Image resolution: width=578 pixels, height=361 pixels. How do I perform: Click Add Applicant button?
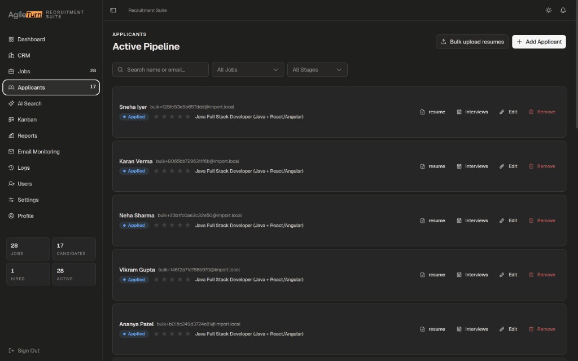coord(538,42)
